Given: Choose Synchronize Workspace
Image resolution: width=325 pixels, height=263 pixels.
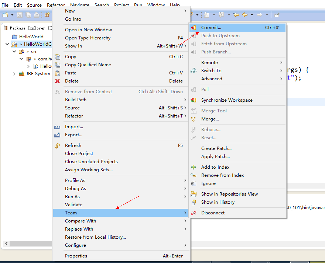Looking at the screenshot, I should tap(237, 100).
